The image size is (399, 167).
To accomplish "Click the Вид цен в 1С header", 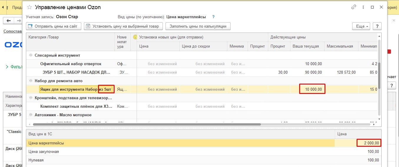I will (x=181, y=134).
